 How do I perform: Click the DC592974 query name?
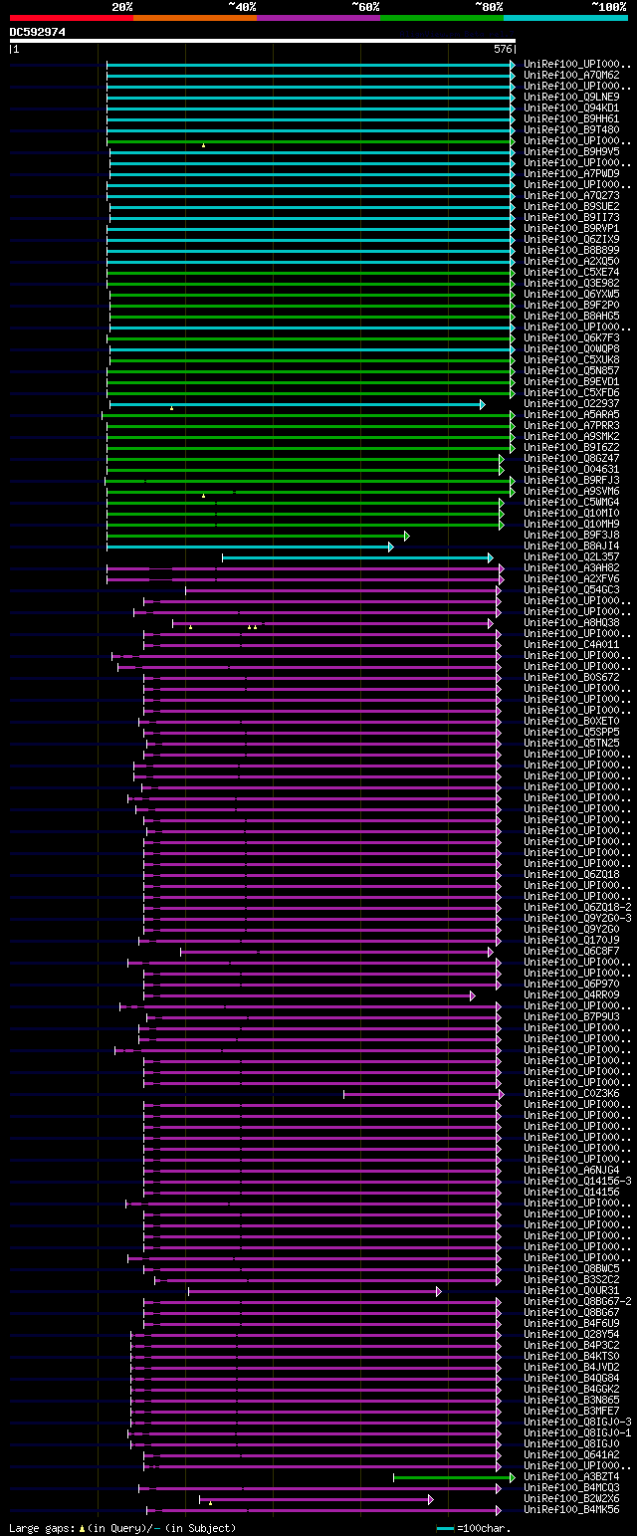coord(38,32)
